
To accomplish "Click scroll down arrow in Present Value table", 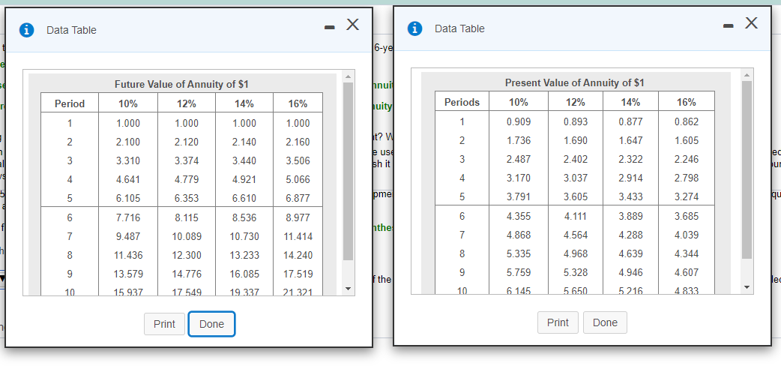I will click(747, 288).
